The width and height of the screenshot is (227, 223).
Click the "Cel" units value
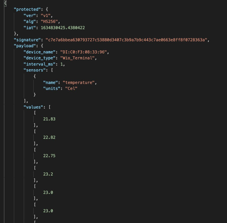pyautogui.click(x=72, y=88)
